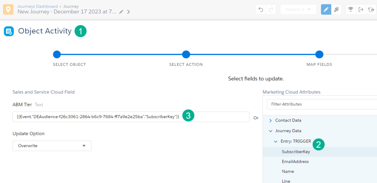Screen dimensions: 377x183
Task: Click the redo arrow in the toolbar
Action: 271,10
